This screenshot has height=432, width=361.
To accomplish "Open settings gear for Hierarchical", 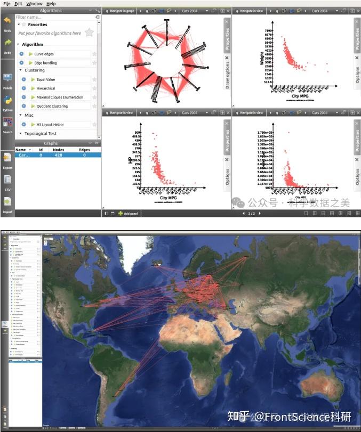I will click(23, 88).
